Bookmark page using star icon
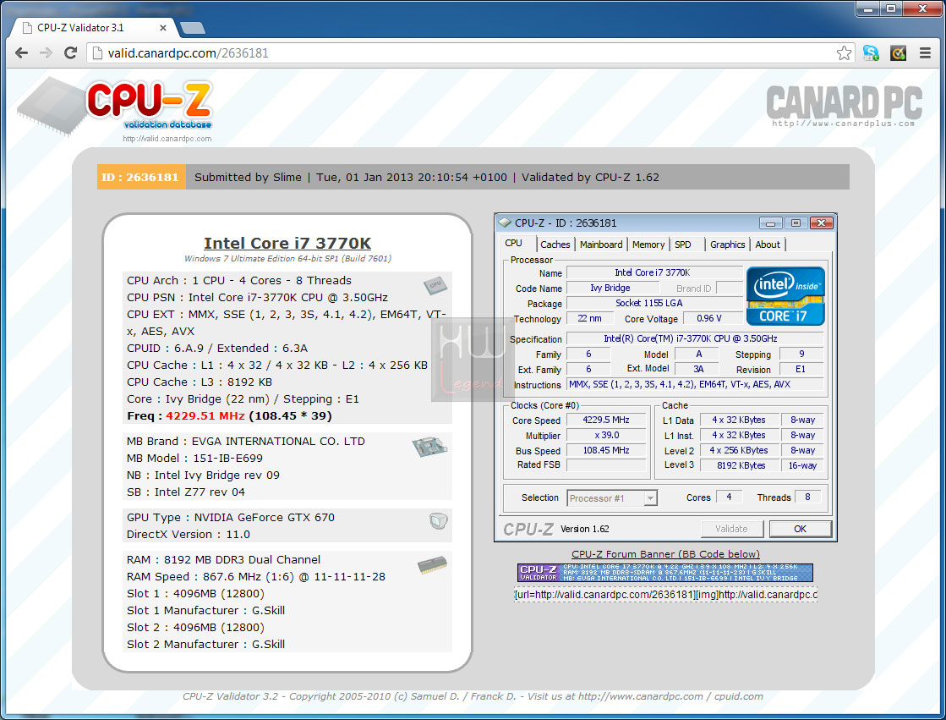 click(844, 53)
